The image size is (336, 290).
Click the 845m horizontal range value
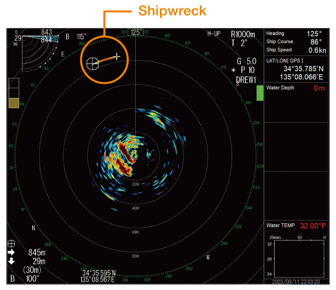(x=37, y=252)
